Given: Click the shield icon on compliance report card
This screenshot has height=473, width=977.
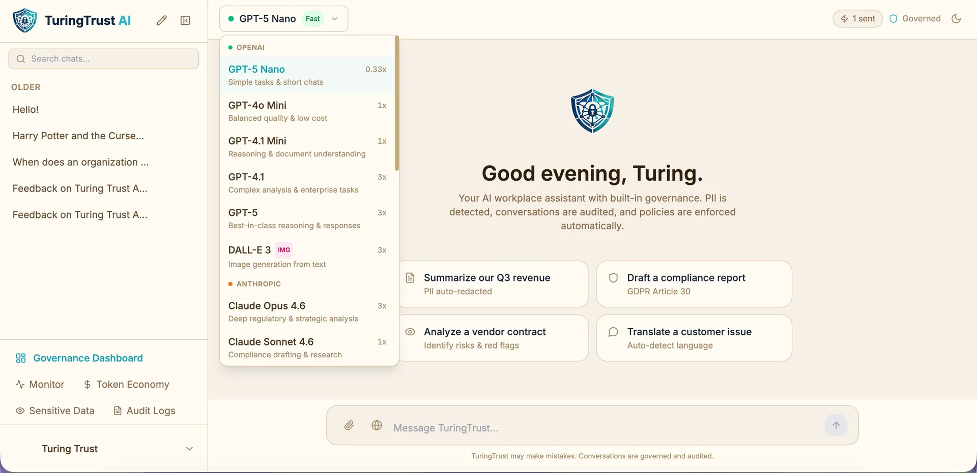Looking at the screenshot, I should click(613, 278).
